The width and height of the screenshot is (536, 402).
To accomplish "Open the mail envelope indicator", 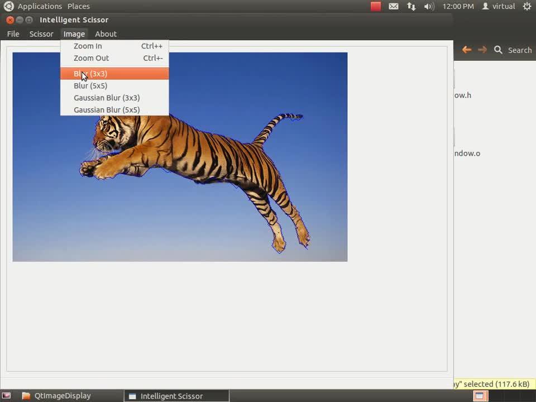I will click(394, 6).
